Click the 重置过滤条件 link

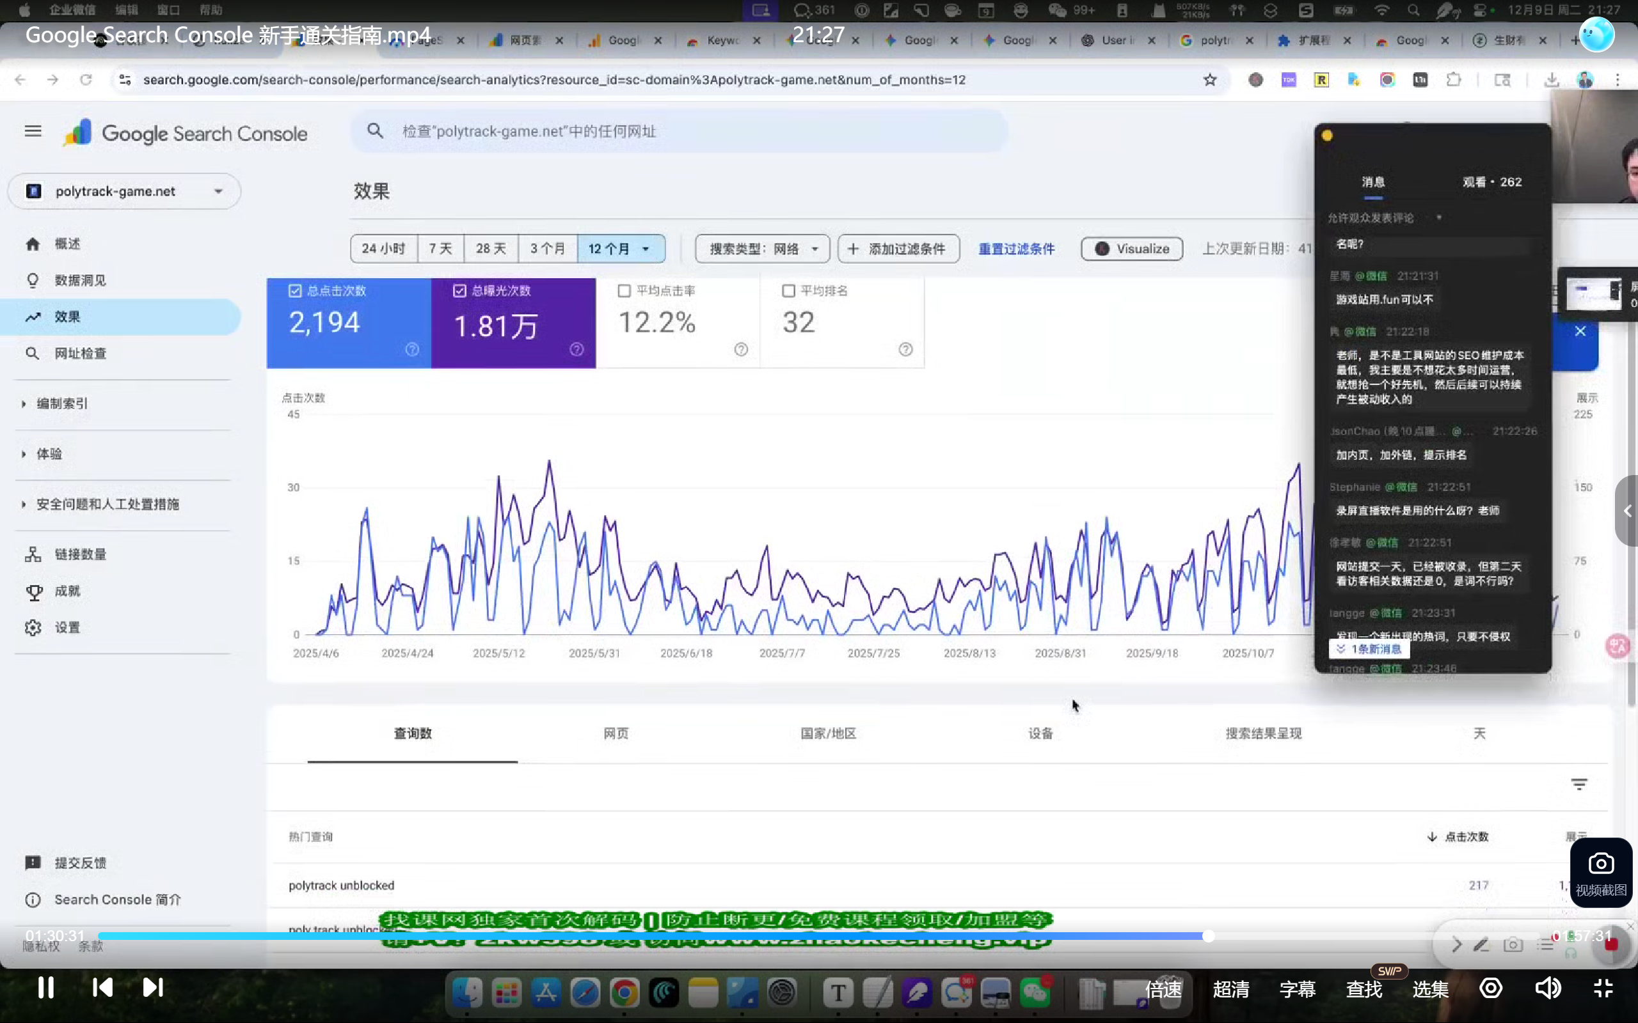[x=1016, y=249]
